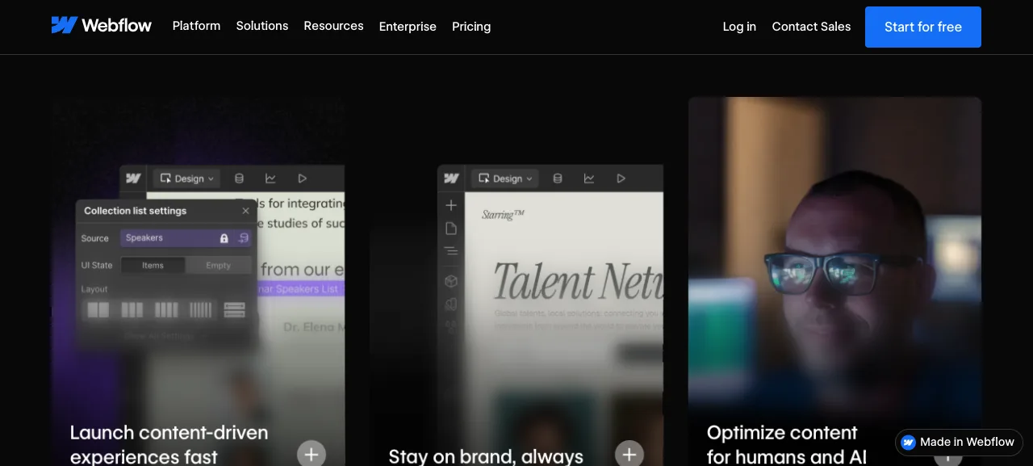Click the Pages icon in the center mockup sidebar
The width and height of the screenshot is (1033, 466).
tap(451, 229)
